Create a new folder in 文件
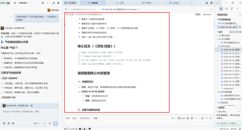This screenshot has width=242, height=130. click(x=234, y=32)
